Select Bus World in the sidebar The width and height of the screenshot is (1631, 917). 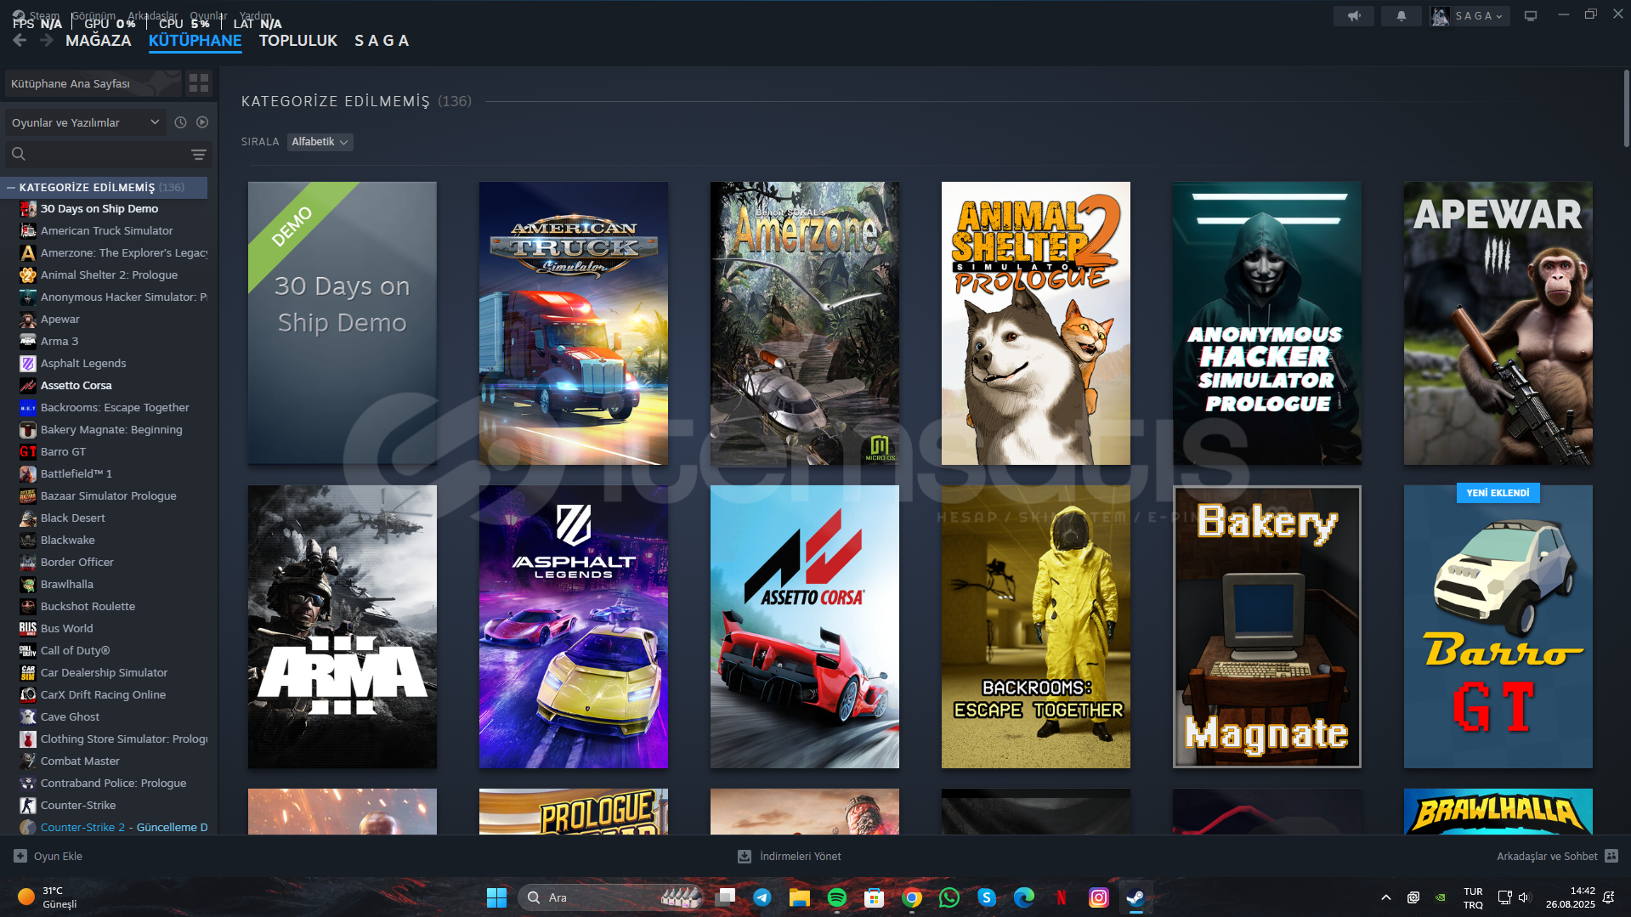pyautogui.click(x=66, y=628)
